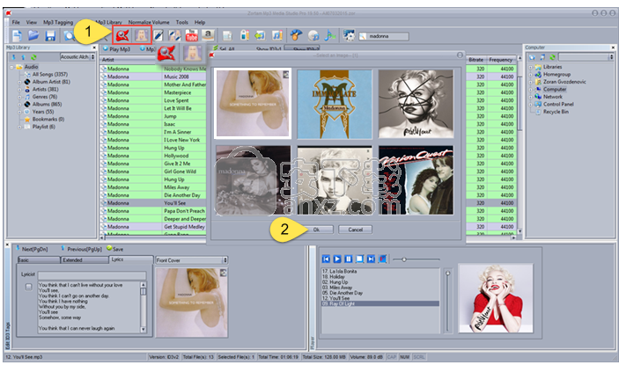Screen dimensions: 619x365
Task: Select the Lyrics tab
Action: (x=130, y=259)
